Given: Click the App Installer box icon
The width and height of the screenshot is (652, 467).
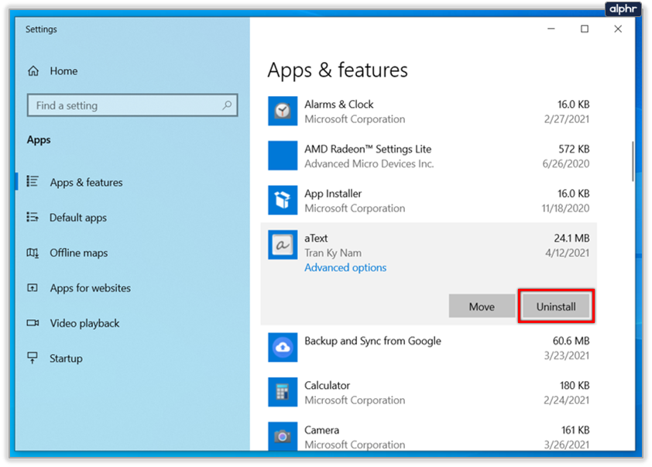Looking at the screenshot, I should click(x=283, y=200).
